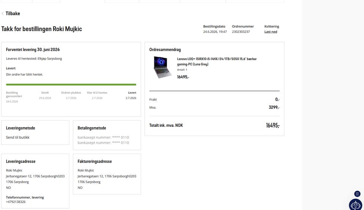Click the Faktureringsadresse card heading
Image resolution: width=364 pixels, height=210 pixels.
coord(94,161)
